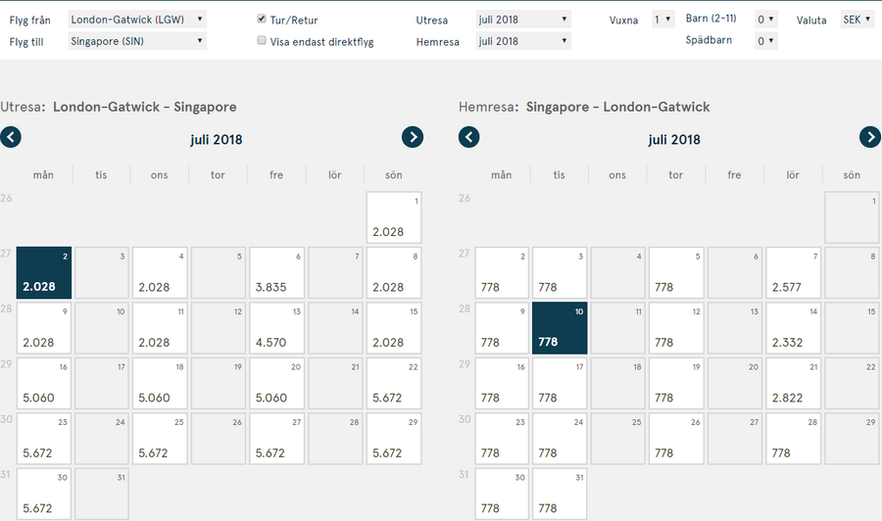Select return July 26 priced 778
This screenshot has width=882, height=521.
(676, 439)
